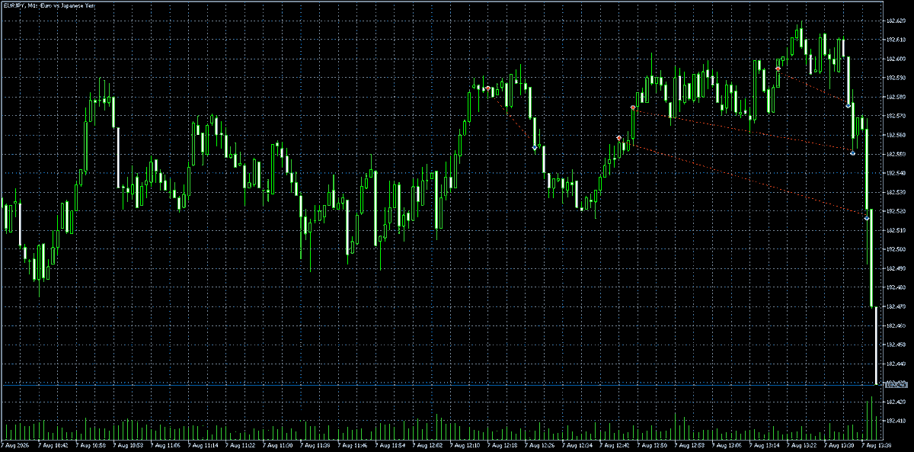Screen dimensions: 914x452
Task: Click the 7 Aug 10:50 time label
Action: point(89,445)
